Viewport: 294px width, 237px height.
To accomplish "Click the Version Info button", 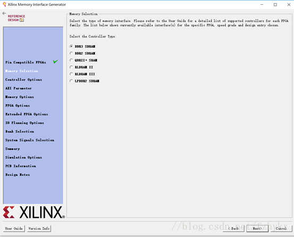I will tap(39, 229).
